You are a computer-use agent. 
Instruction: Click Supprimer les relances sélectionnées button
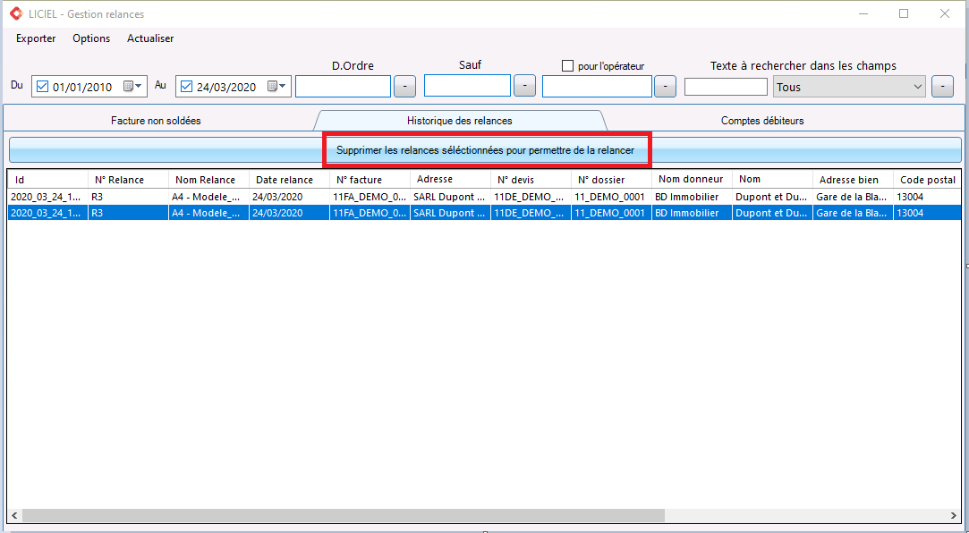pyautogui.click(x=485, y=150)
